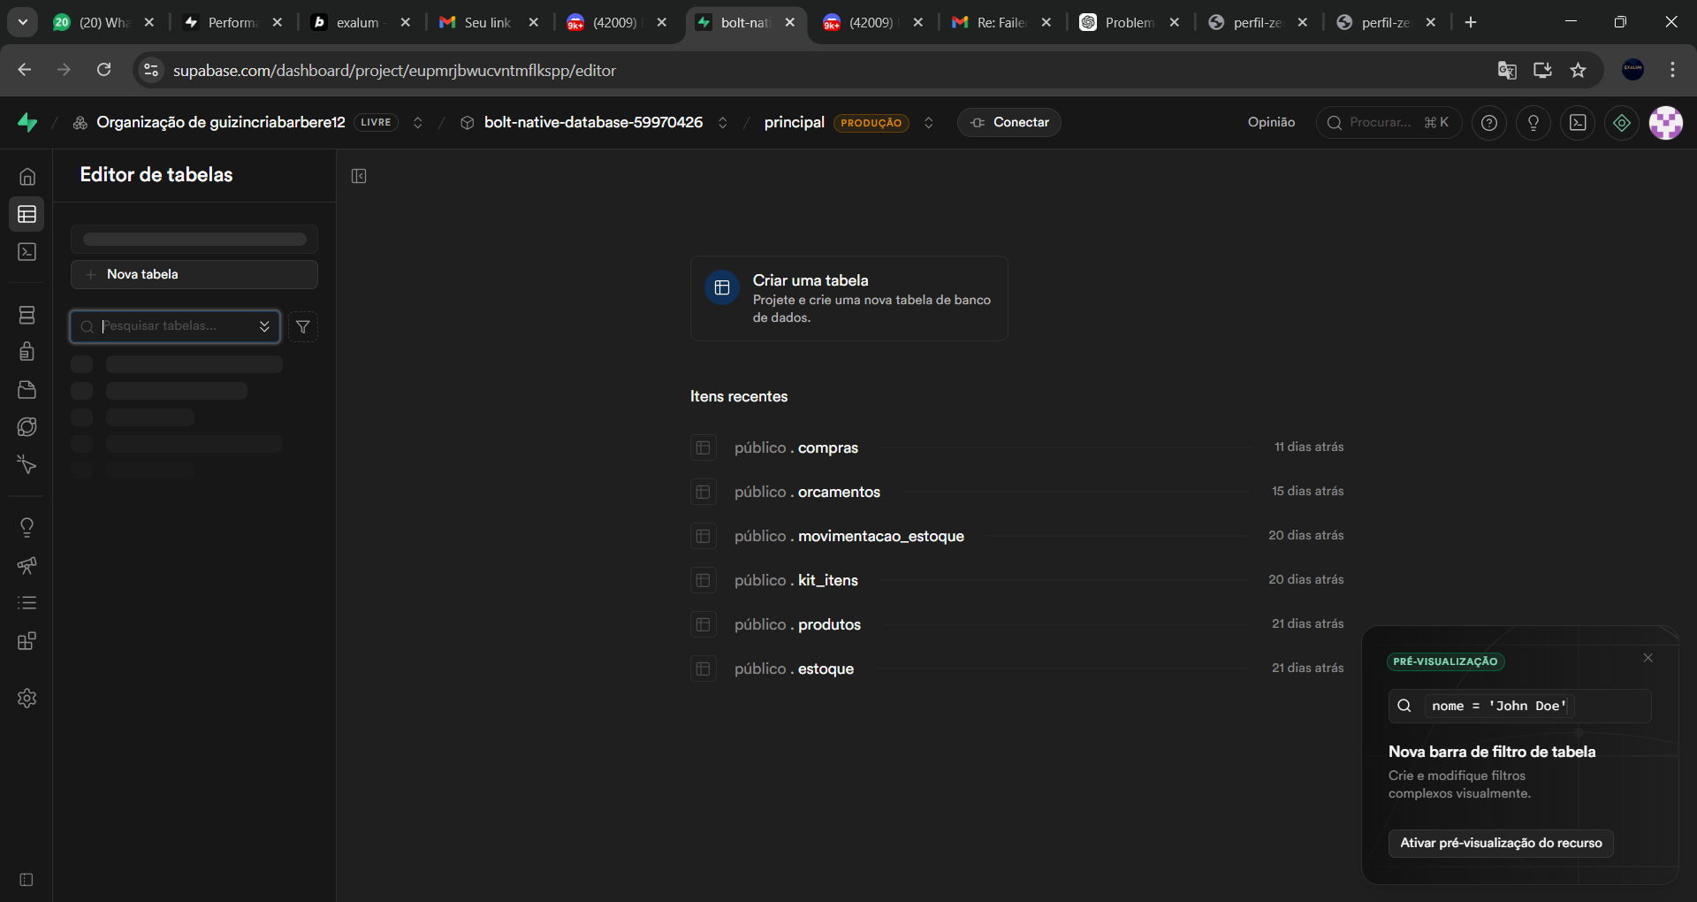Open the Table Editor sidebar icon
1697x902 pixels.
(x=27, y=214)
